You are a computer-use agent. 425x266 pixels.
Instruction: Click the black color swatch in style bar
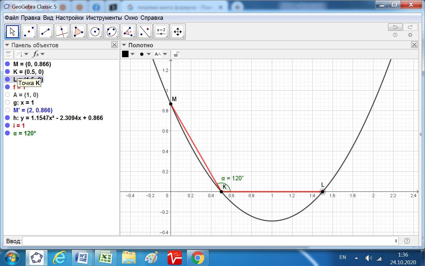125,54
